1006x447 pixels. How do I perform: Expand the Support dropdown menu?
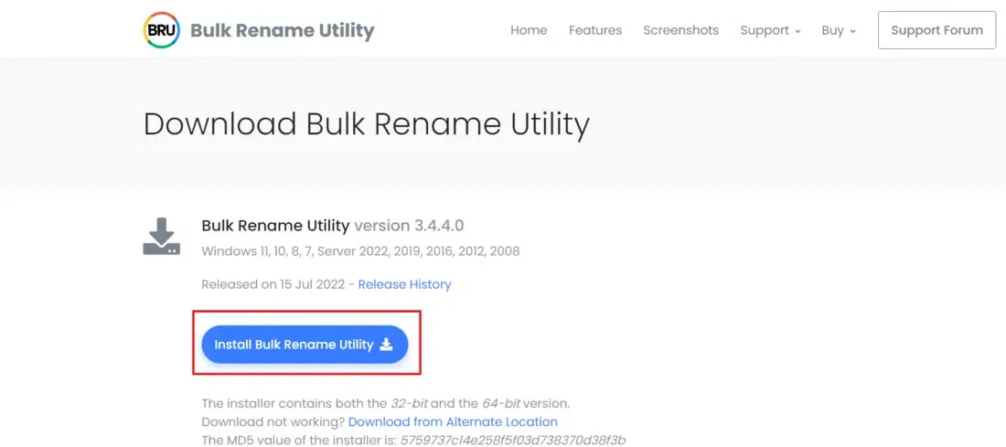tap(770, 30)
